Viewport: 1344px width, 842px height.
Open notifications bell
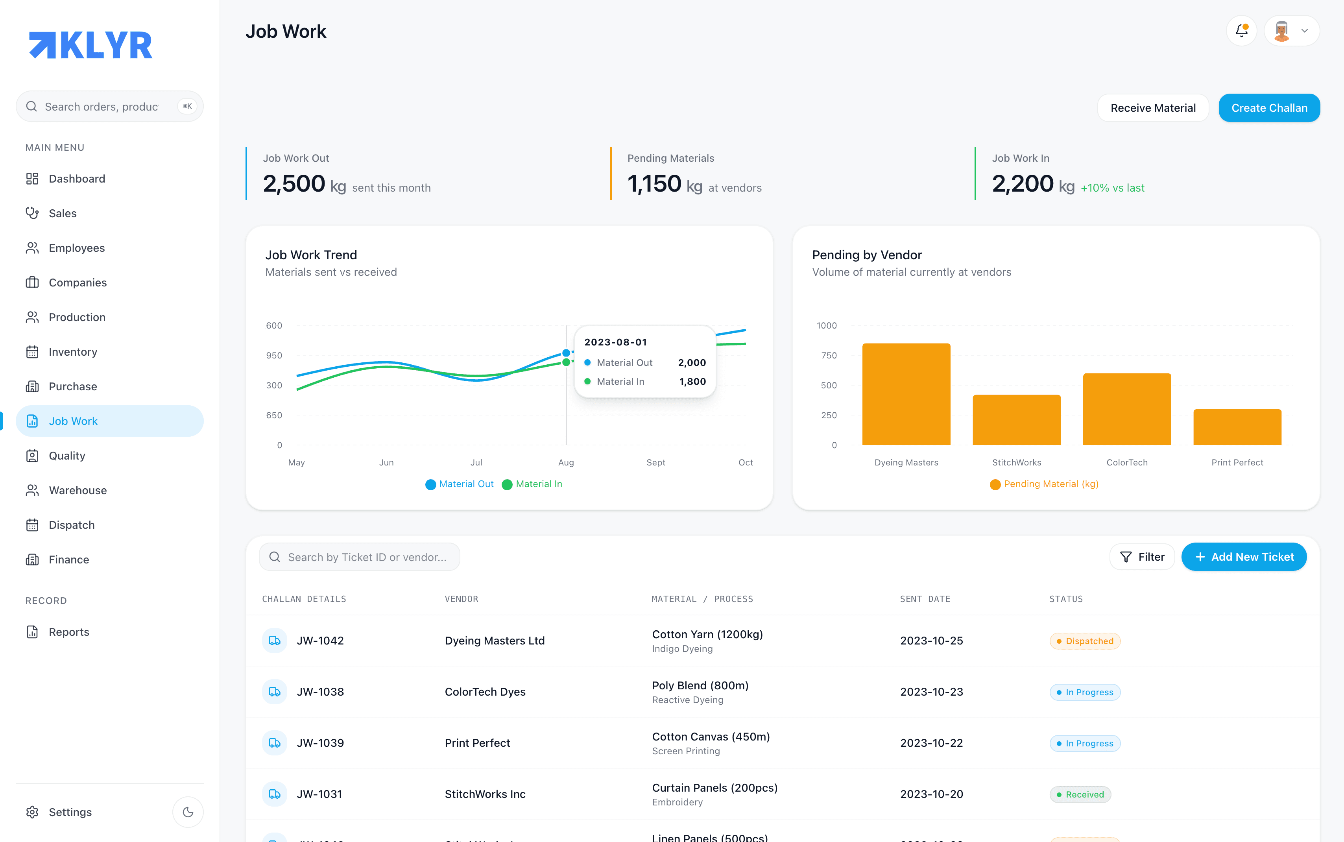tap(1242, 31)
